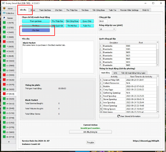Viewport: 166px width, 152px height.
Task: Toggle the Chợ Đen mode button
Action: pyautogui.click(x=36, y=30)
